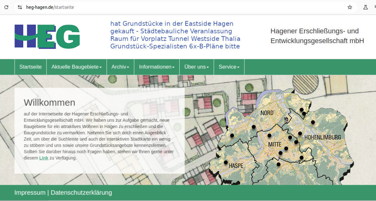376x201 pixels.
Task: Click the blue news ticker about Eastside Hagen
Action: tap(175, 35)
